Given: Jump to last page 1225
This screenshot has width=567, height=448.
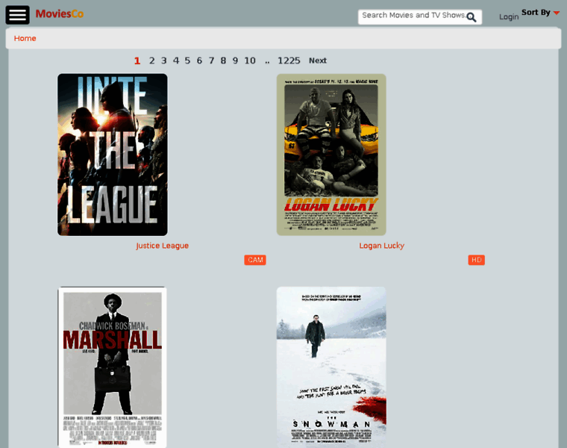Looking at the screenshot, I should pyautogui.click(x=289, y=60).
